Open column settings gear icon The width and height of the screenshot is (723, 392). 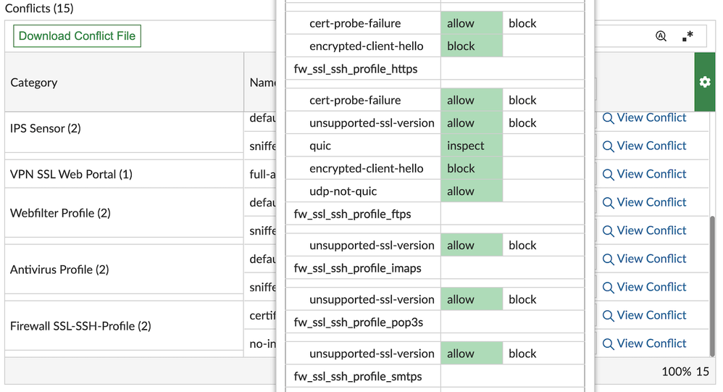point(704,83)
